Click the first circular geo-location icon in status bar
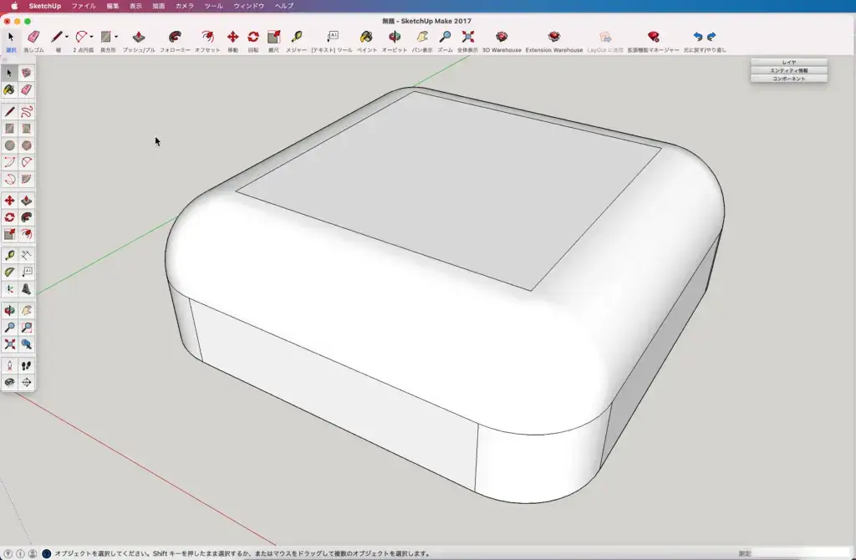The height and width of the screenshot is (560, 856). [8, 553]
